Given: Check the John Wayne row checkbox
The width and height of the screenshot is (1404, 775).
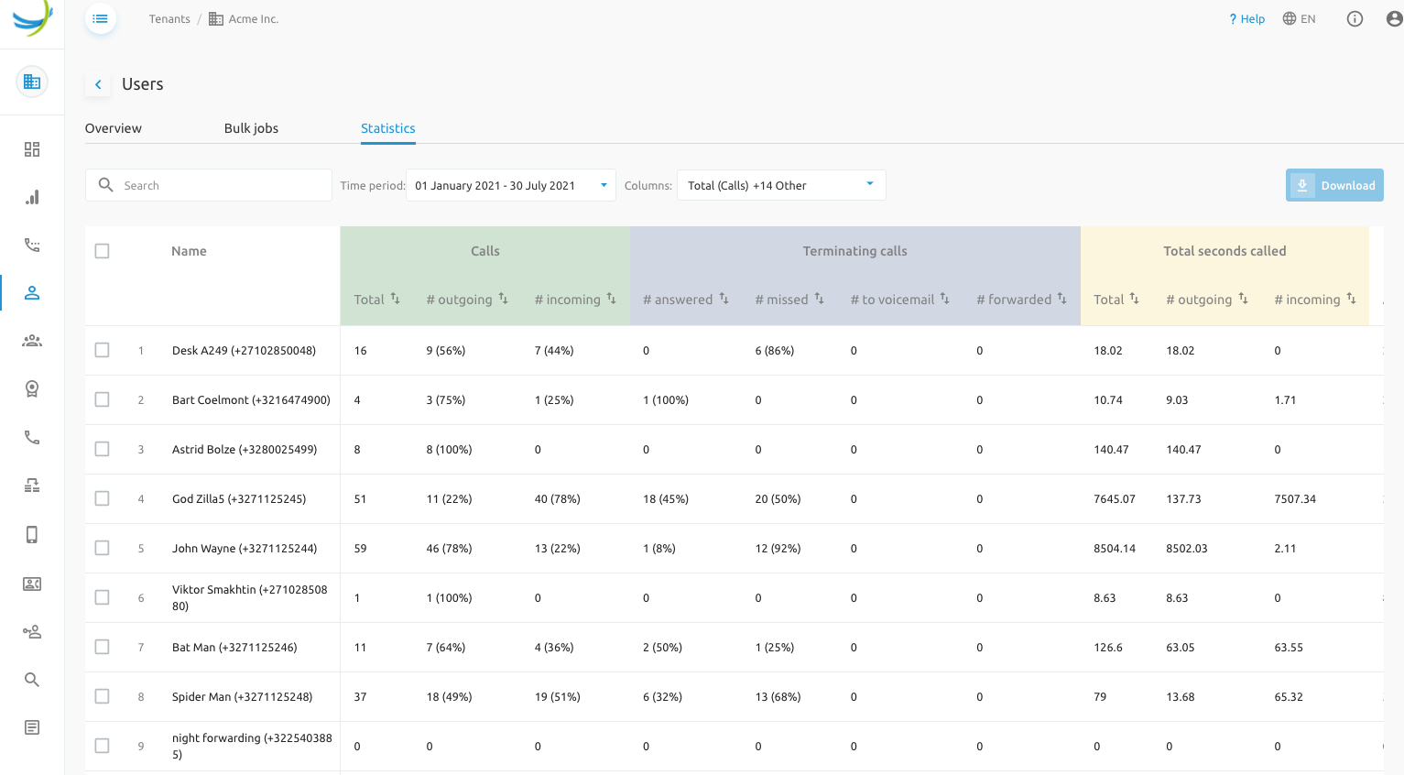Looking at the screenshot, I should [102, 548].
